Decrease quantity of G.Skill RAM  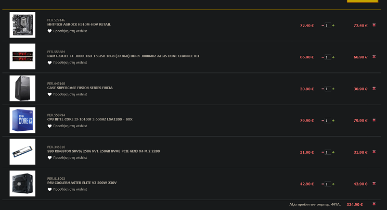pyautogui.click(x=322, y=57)
